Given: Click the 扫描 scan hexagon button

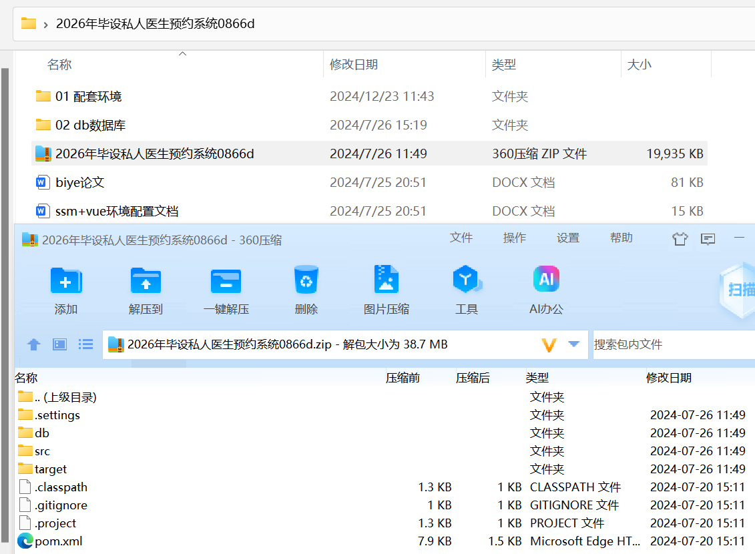Looking at the screenshot, I should [x=738, y=290].
